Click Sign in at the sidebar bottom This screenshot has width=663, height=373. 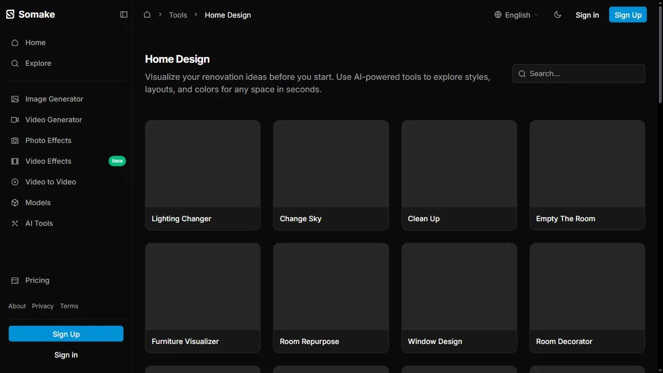tap(66, 355)
